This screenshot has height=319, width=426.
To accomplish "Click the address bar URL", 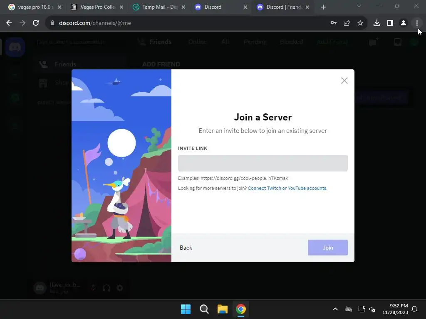I will pos(95,23).
